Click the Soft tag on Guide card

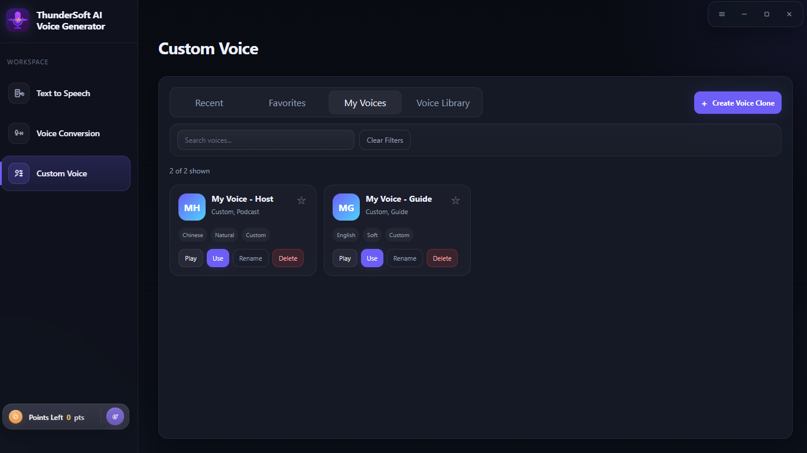tap(372, 235)
